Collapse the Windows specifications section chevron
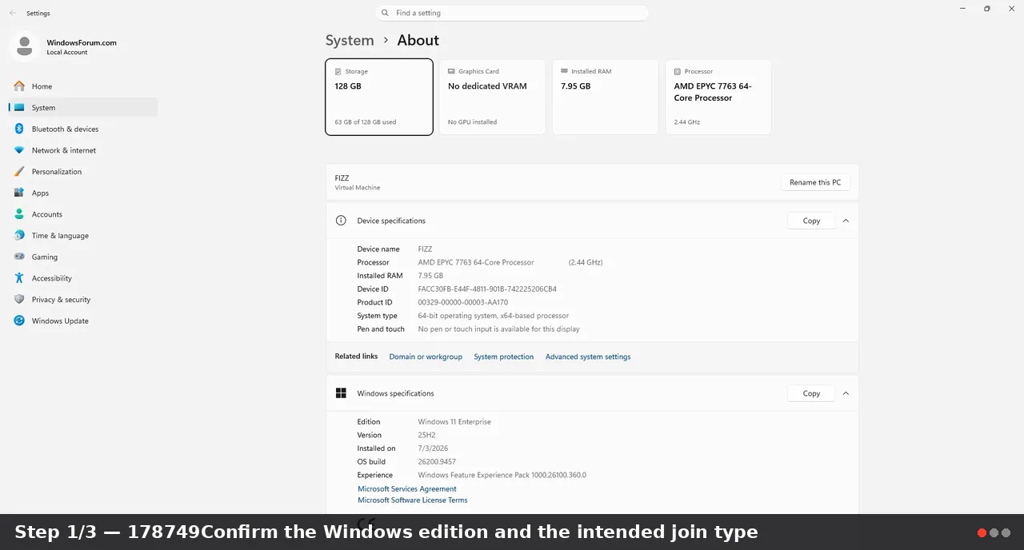 coord(846,393)
